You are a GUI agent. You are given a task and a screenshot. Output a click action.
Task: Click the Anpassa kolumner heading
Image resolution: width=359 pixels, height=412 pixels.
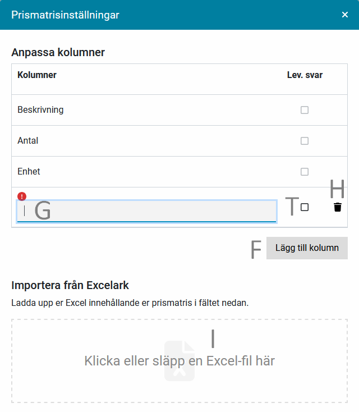click(x=58, y=53)
